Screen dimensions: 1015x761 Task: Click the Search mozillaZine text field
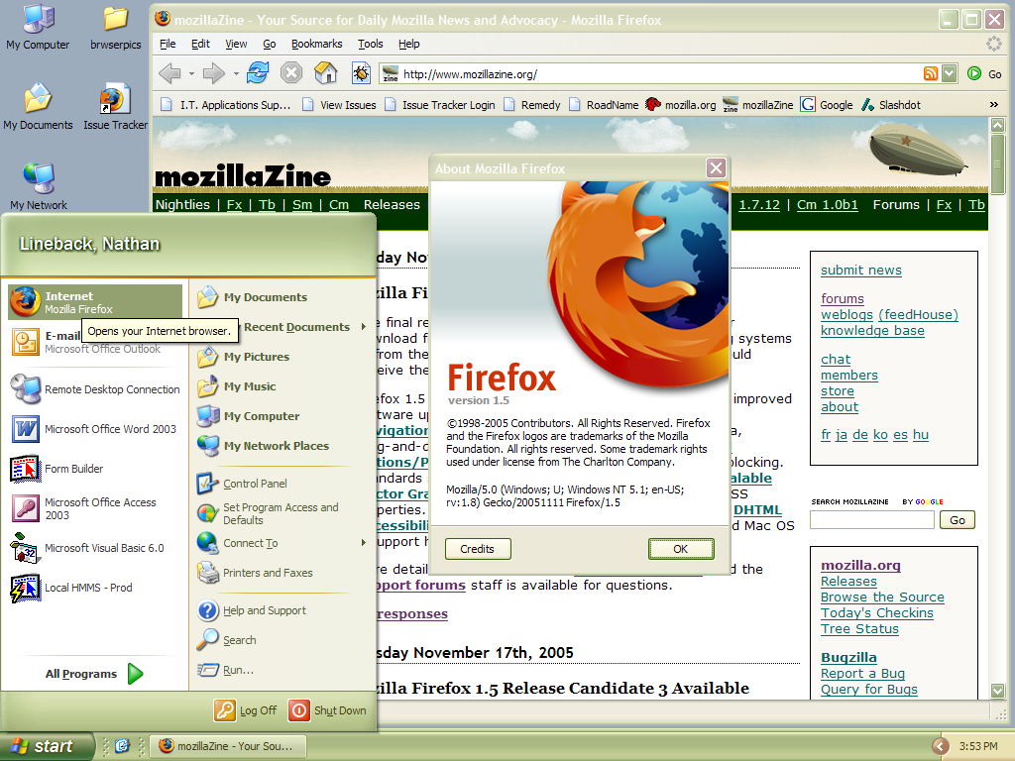pyautogui.click(x=871, y=520)
